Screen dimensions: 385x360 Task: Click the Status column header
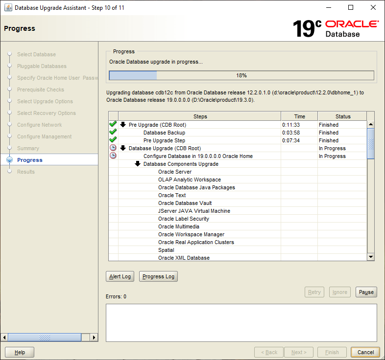coord(342,116)
